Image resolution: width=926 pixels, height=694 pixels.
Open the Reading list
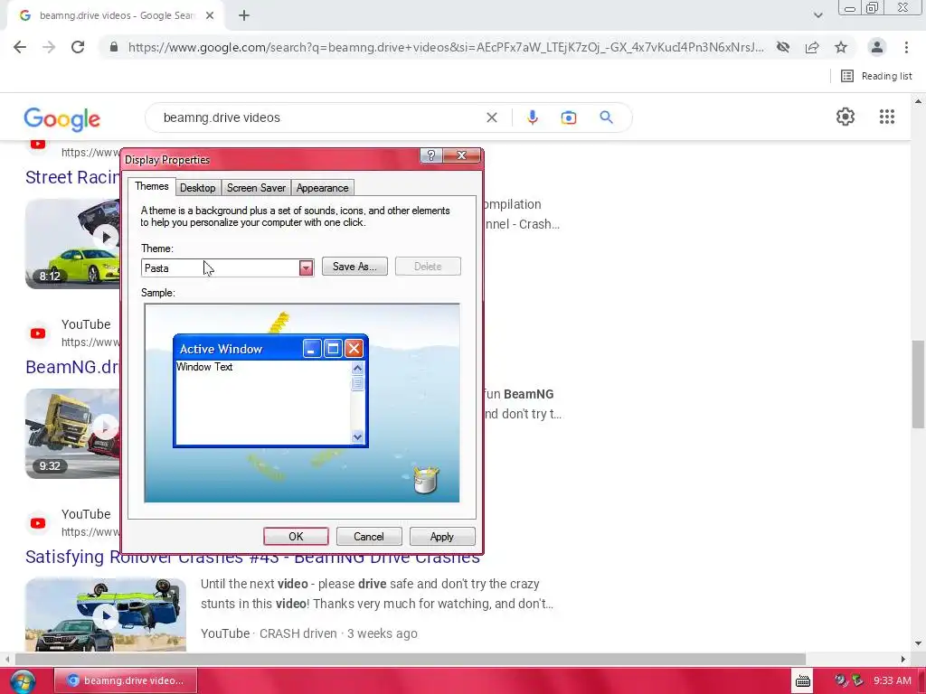point(877,76)
